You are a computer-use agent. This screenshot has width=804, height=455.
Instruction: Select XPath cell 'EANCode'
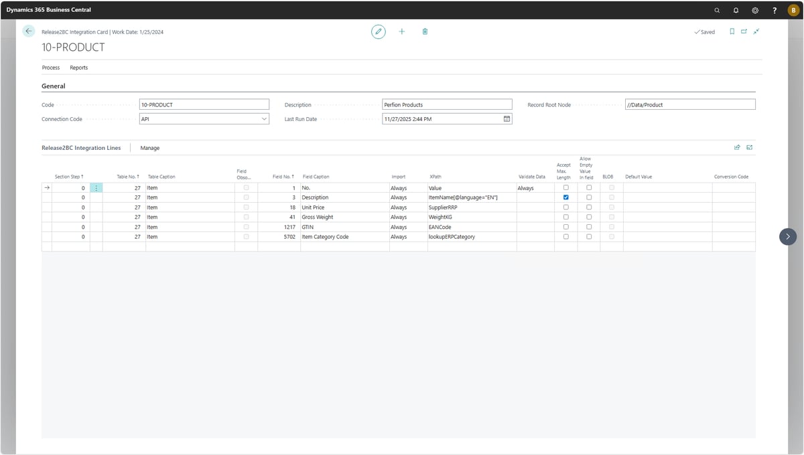point(472,227)
